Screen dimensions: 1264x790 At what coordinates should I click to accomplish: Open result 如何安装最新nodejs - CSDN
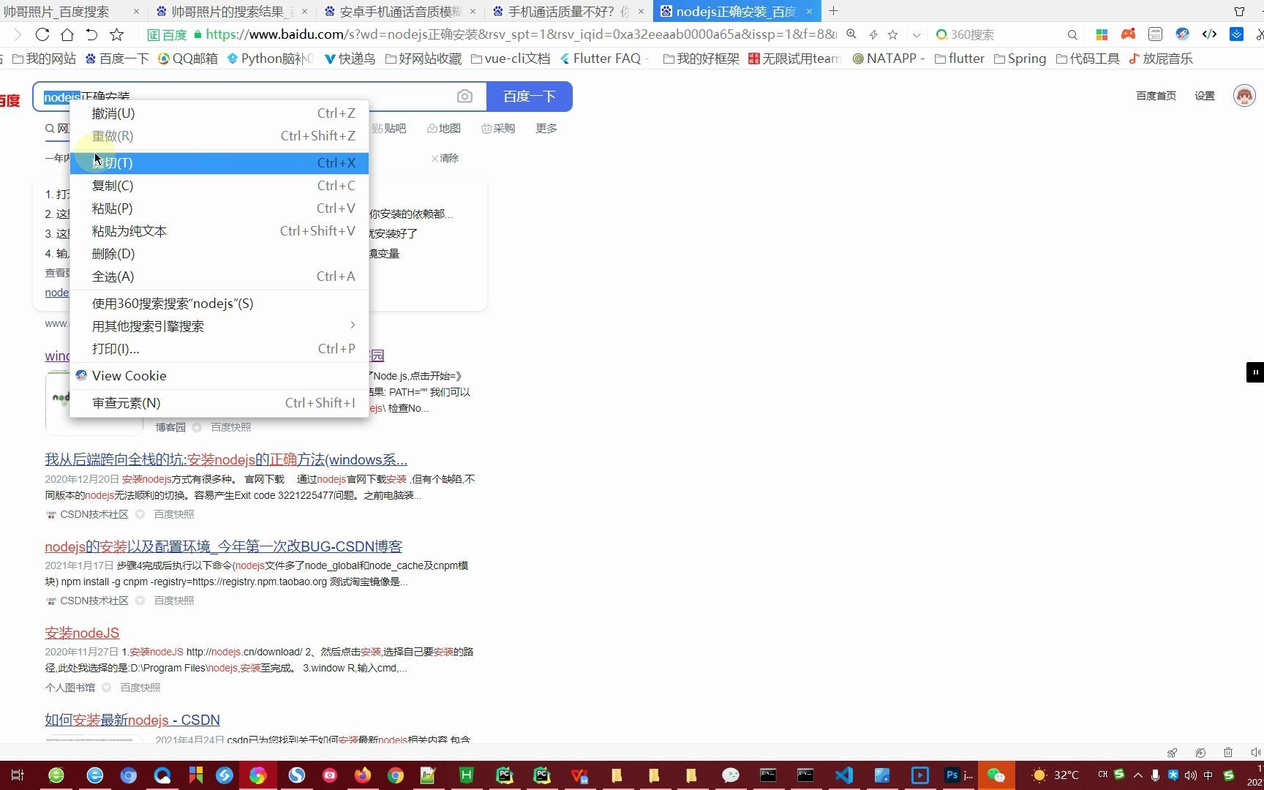(132, 720)
